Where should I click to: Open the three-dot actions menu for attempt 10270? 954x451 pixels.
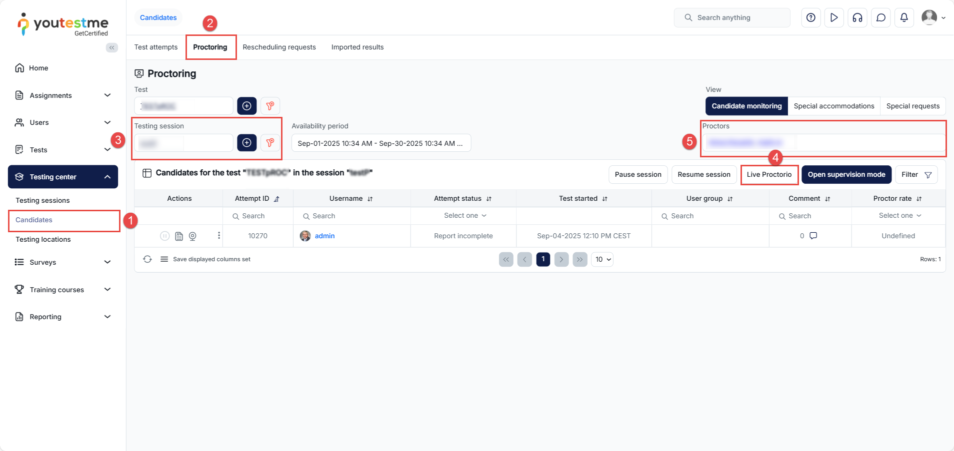pyautogui.click(x=219, y=236)
